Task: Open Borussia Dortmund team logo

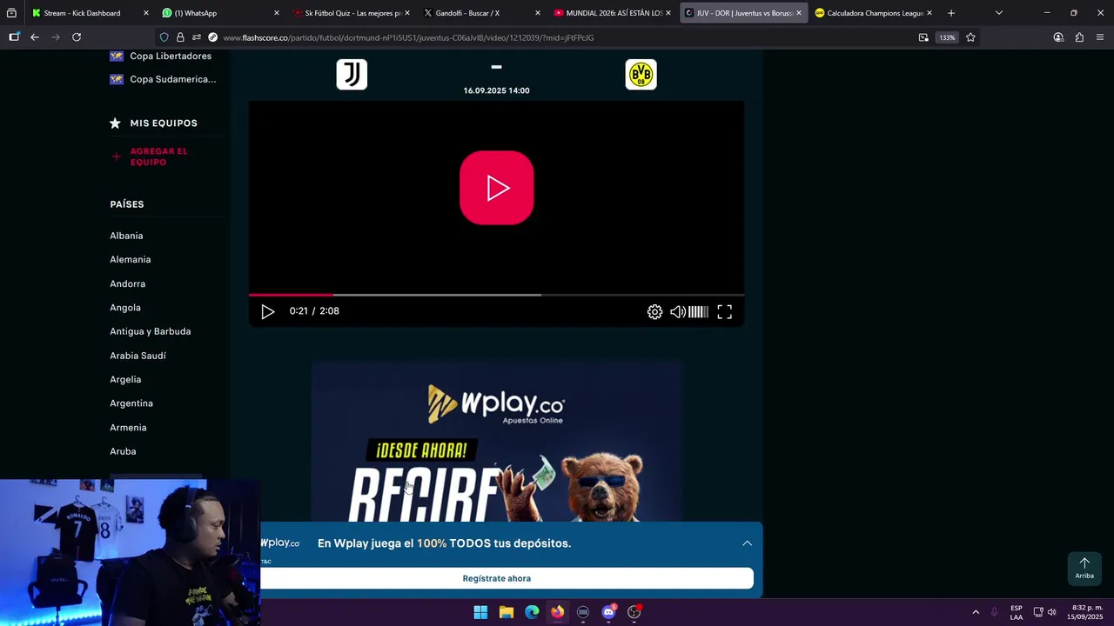Action: (641, 75)
